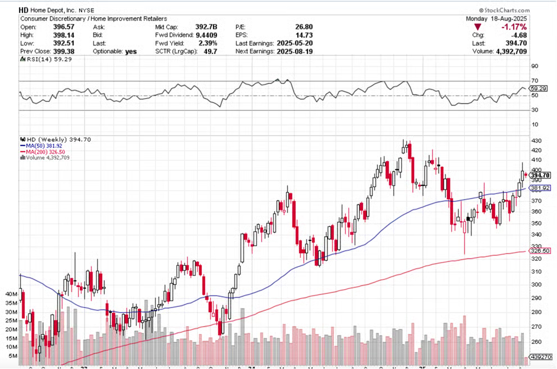Select the Consumer Discretionary / Home Improvement Retailers text

coord(94,19)
